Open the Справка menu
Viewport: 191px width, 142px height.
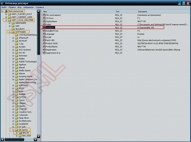pyautogui.click(x=40, y=7)
